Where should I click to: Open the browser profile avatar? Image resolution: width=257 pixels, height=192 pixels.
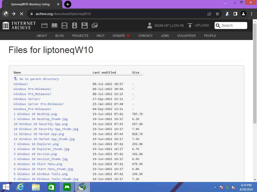click(243, 14)
